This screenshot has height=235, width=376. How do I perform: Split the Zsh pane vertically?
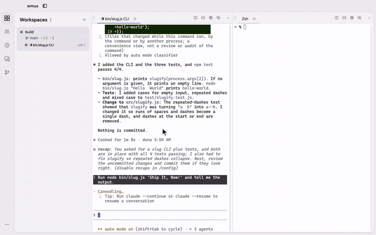337,18
